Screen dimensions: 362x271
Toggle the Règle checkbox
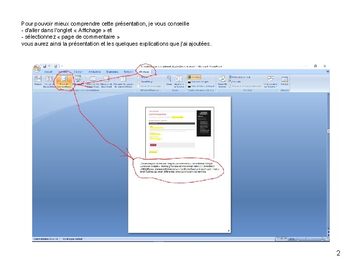(138, 77)
